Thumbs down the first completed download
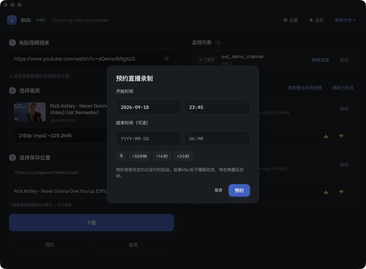 [x=341, y=136]
